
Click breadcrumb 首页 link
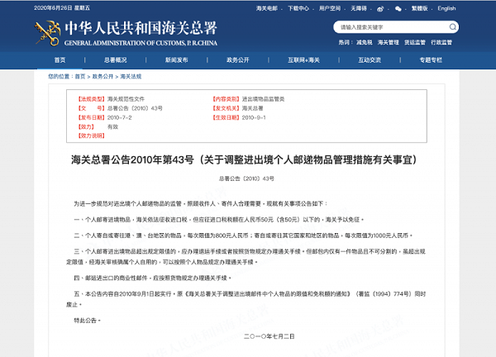pyautogui.click(x=80, y=77)
